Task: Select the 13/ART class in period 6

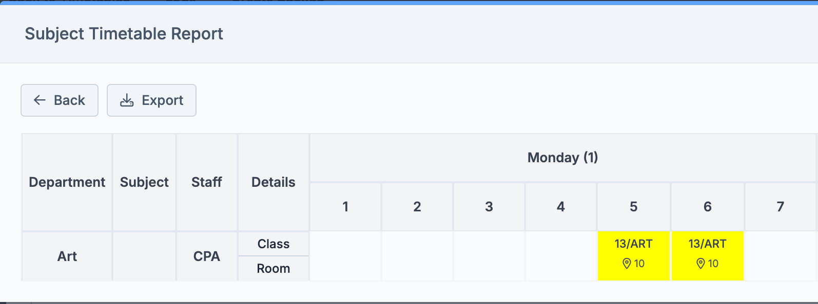Action: coord(707,244)
